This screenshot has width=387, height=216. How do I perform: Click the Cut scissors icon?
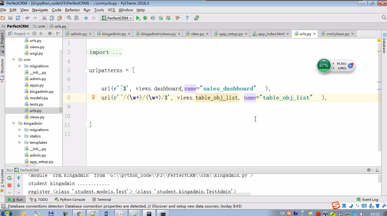(x=44, y=18)
